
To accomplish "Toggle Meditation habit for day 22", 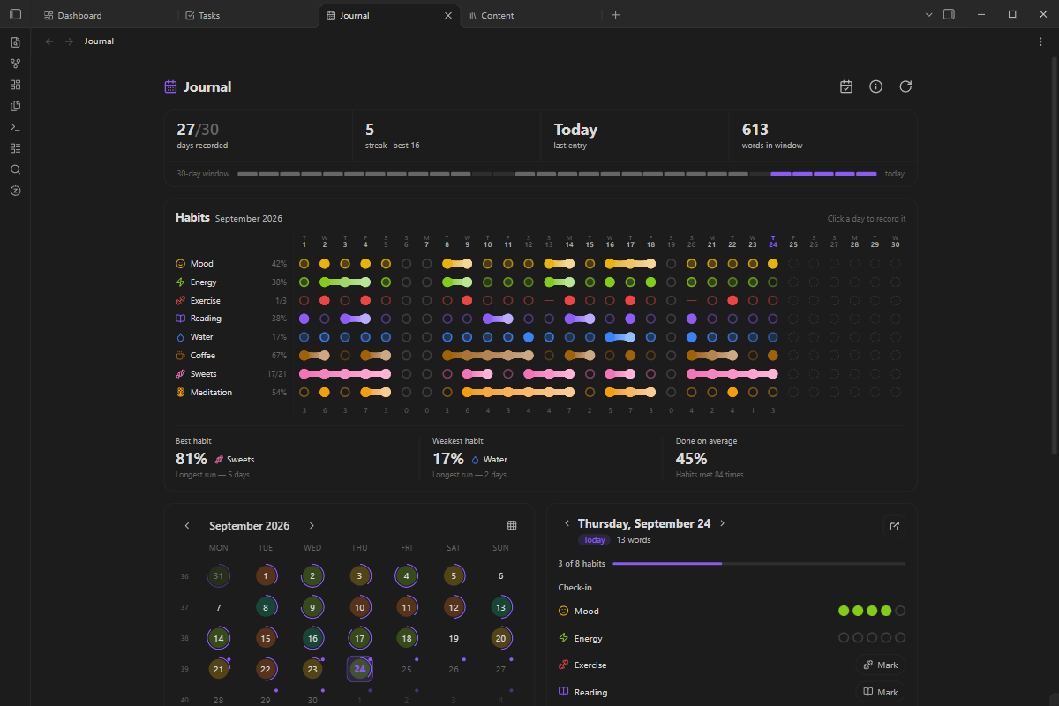I will coord(732,393).
